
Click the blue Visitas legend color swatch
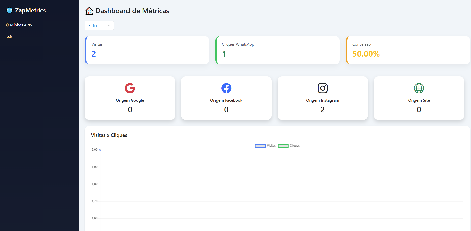pyautogui.click(x=260, y=146)
